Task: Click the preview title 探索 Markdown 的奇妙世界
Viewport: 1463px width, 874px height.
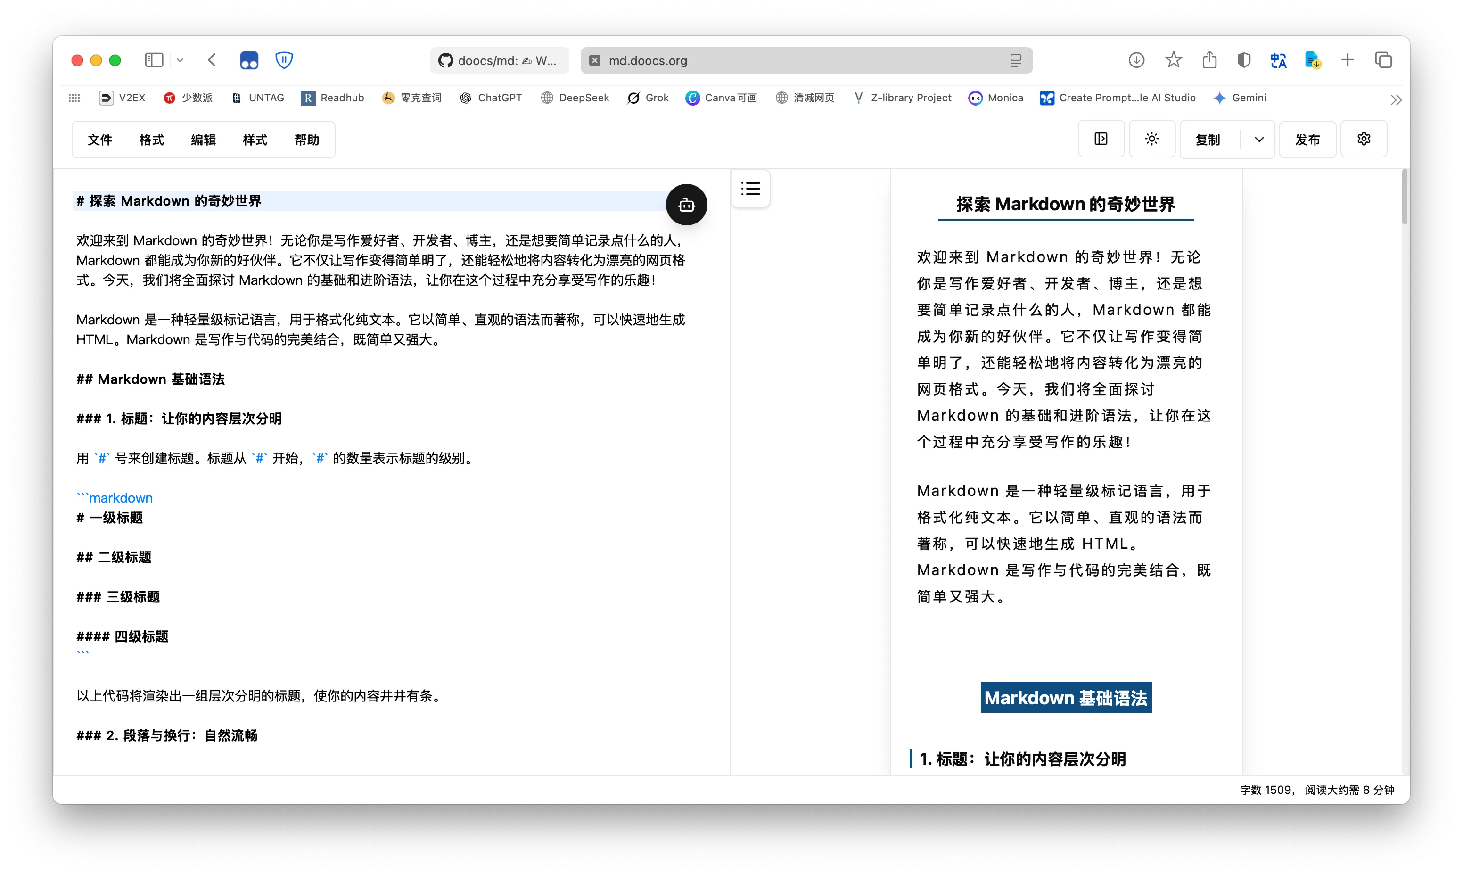Action: pyautogui.click(x=1066, y=205)
